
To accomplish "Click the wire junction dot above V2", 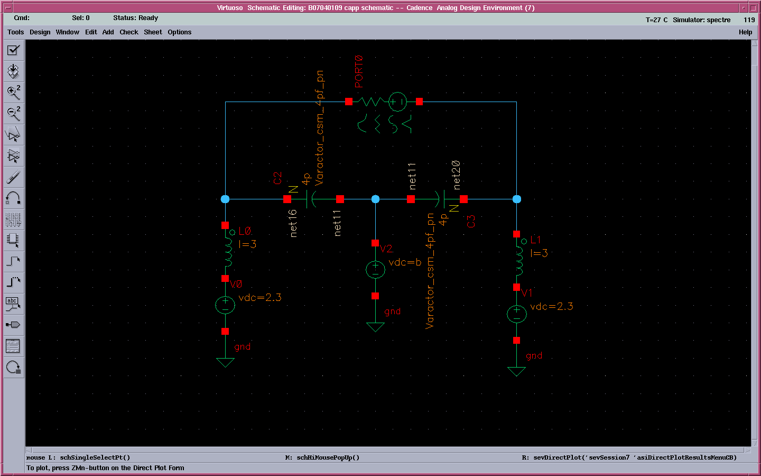I will pyautogui.click(x=375, y=199).
